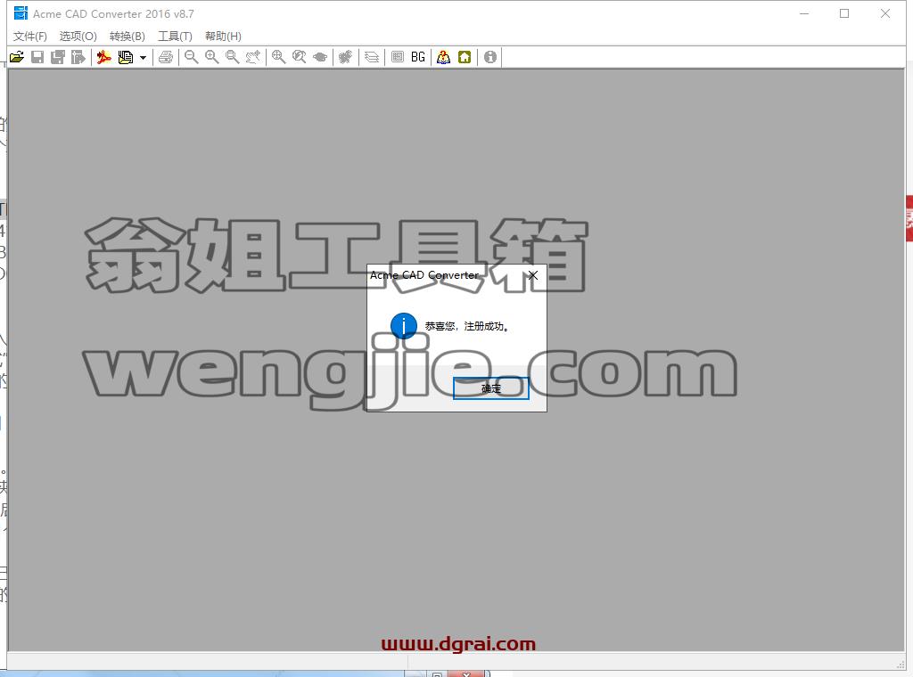Screen dimensions: 913x677
Task: Click the Help book with question mark icon
Action: (x=444, y=57)
